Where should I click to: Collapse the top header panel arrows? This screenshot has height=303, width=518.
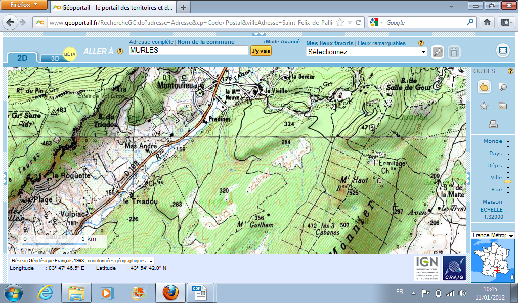[258, 34]
